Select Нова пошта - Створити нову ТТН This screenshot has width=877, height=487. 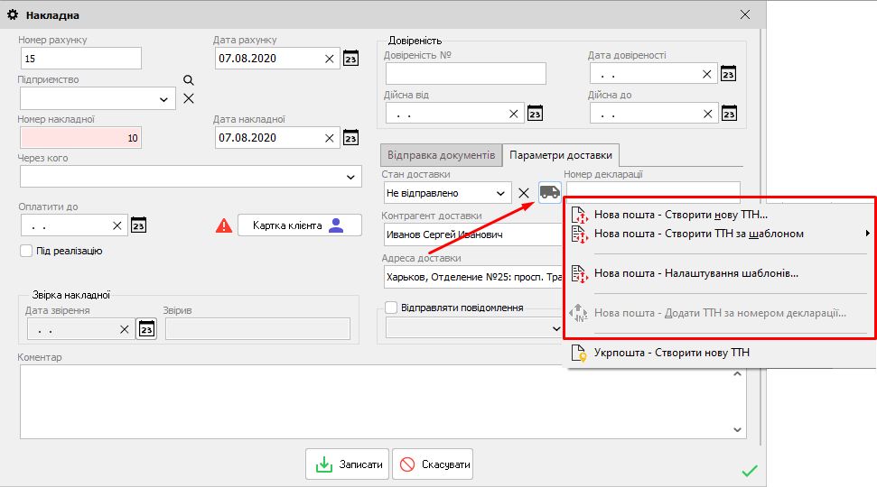click(680, 215)
